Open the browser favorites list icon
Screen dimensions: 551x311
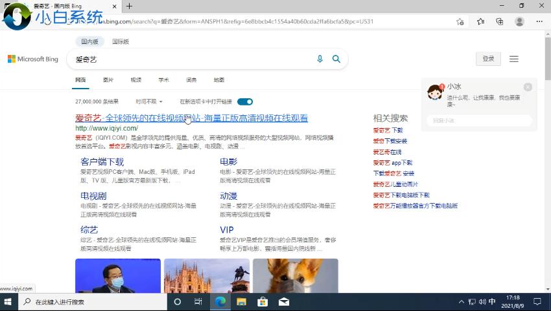481,22
